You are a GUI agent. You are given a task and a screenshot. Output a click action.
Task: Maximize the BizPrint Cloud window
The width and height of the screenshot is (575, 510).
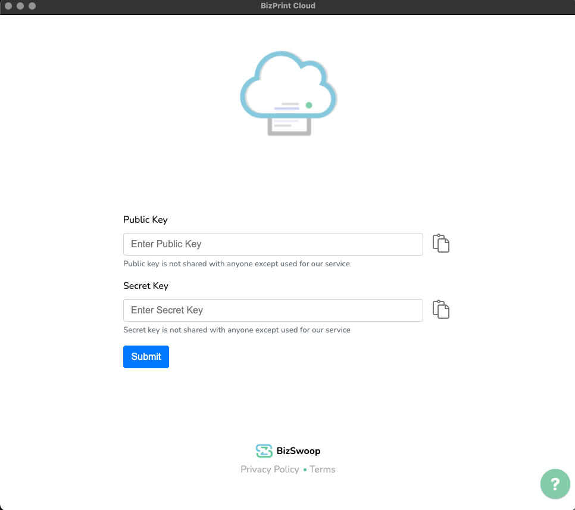(x=32, y=6)
